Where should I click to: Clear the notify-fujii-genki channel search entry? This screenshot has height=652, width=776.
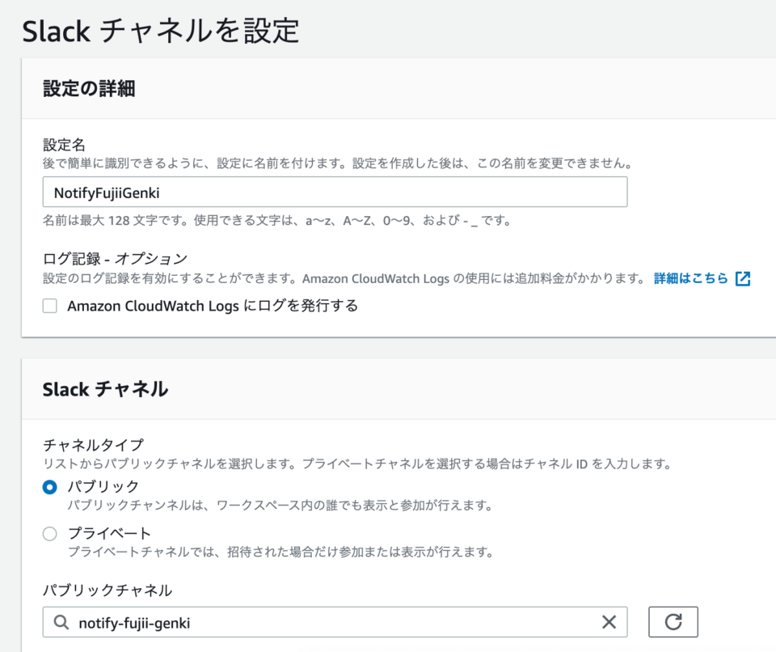coord(609,622)
